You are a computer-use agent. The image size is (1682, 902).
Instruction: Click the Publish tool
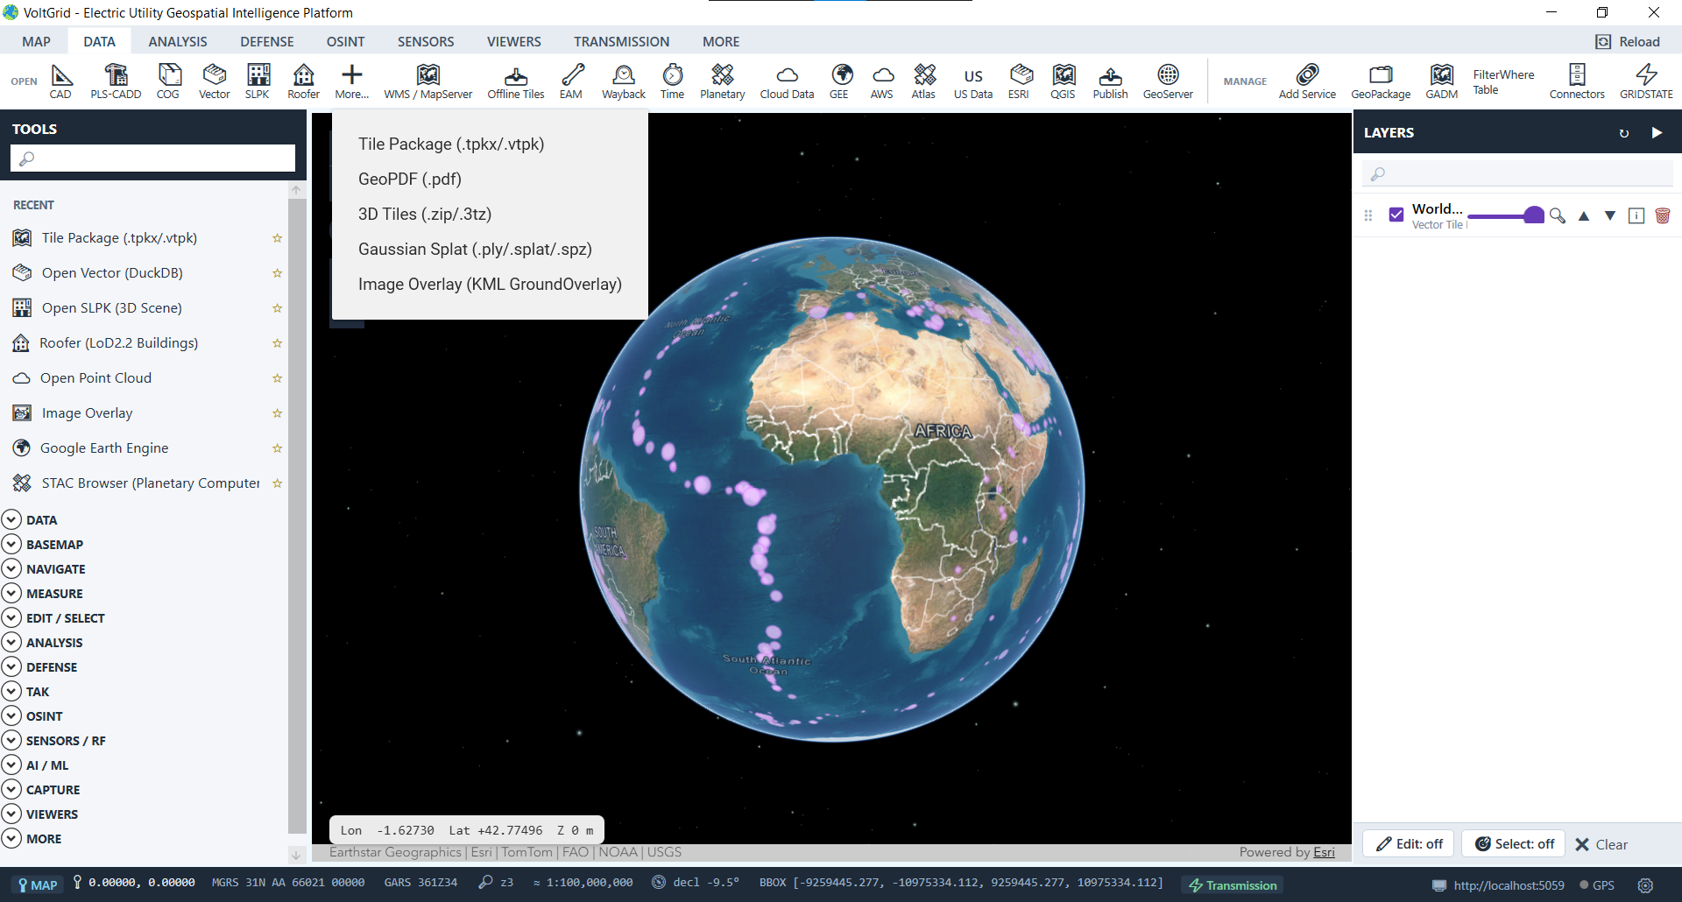1111,81
